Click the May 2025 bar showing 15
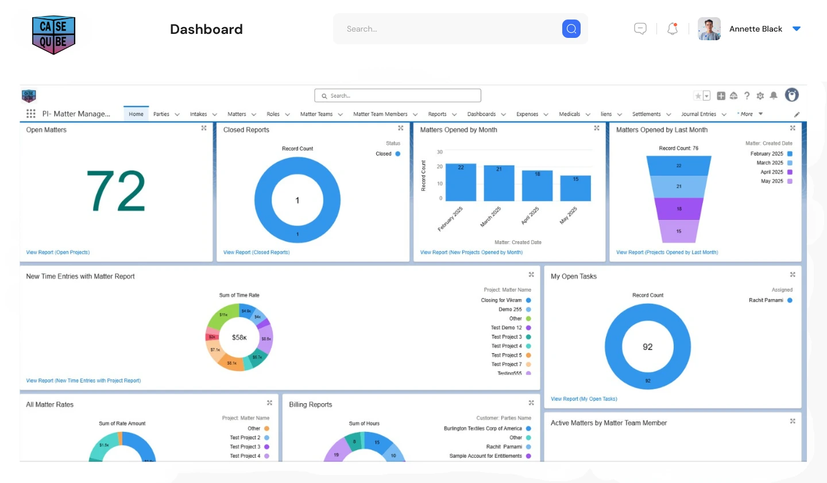 [575, 188]
